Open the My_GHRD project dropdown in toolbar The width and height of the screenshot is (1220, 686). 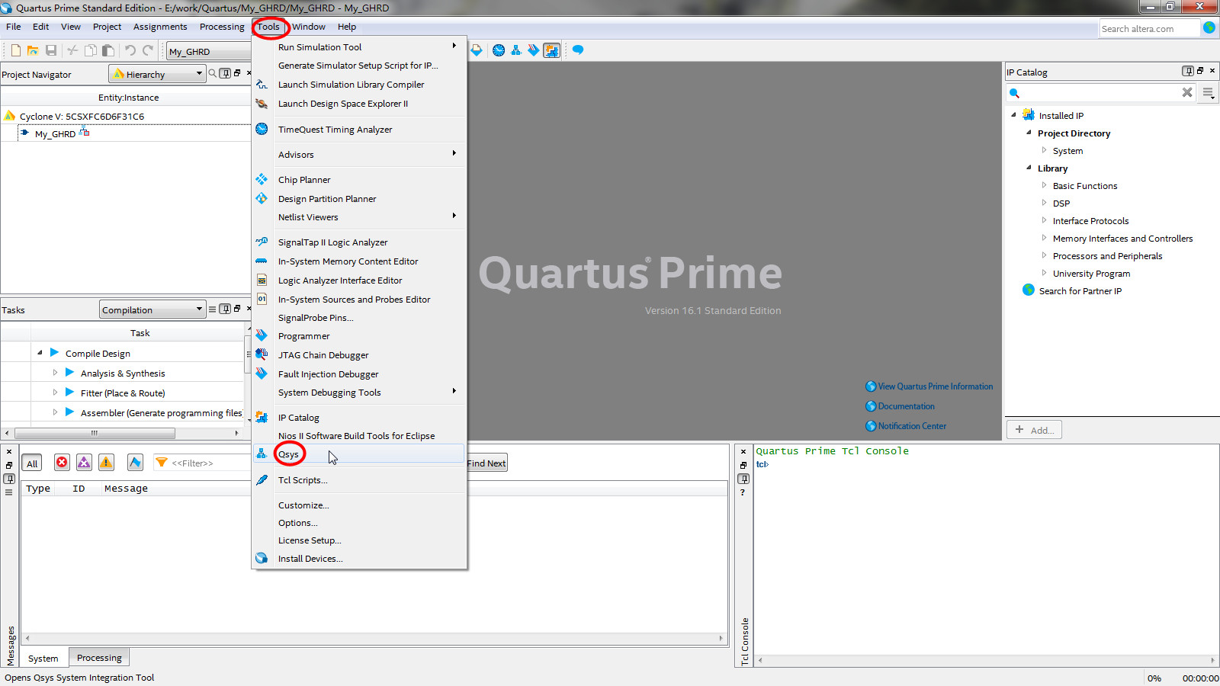click(209, 51)
